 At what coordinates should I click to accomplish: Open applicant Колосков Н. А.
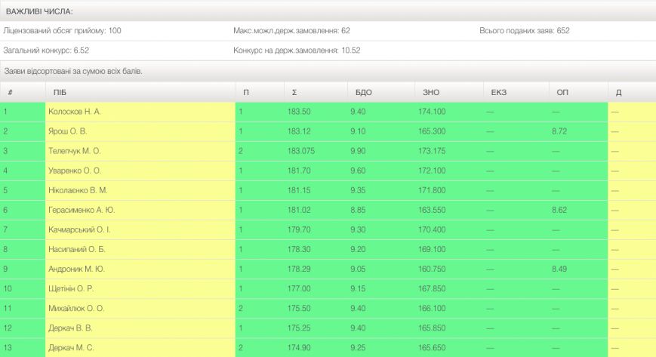pyautogui.click(x=74, y=112)
